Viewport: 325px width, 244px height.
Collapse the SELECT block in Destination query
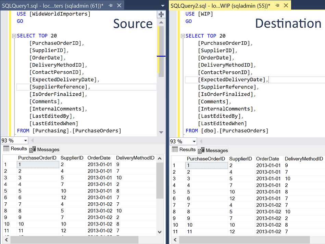pyautogui.click(x=183, y=36)
